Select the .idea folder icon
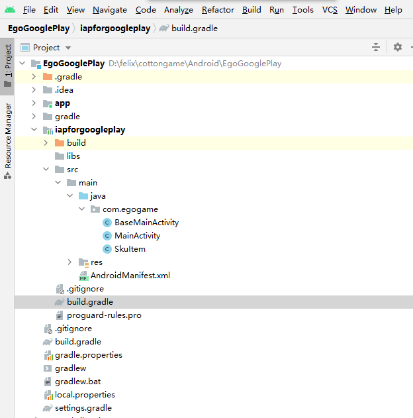Viewport: 413px width, 418px height. point(48,90)
